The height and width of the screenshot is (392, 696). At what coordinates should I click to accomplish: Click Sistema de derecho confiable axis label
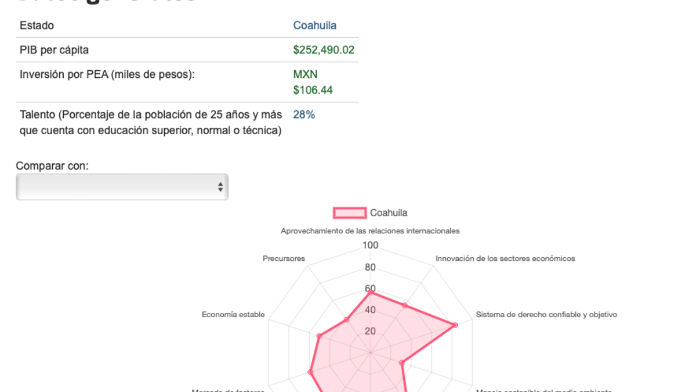pyautogui.click(x=546, y=315)
